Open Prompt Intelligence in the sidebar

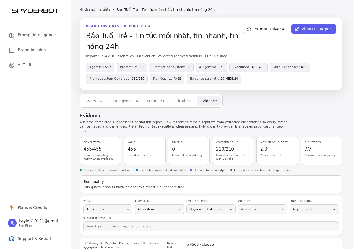(35, 35)
